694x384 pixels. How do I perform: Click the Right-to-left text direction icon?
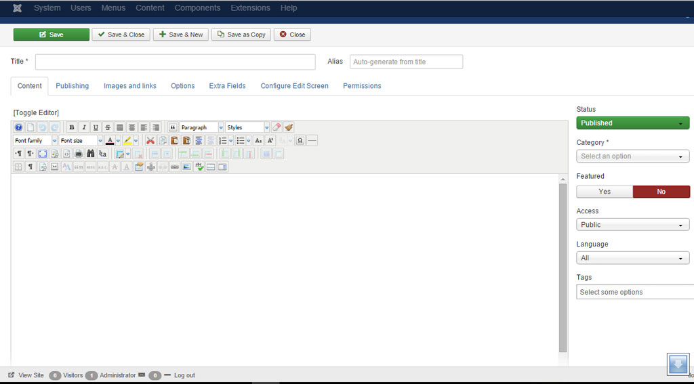coord(30,154)
